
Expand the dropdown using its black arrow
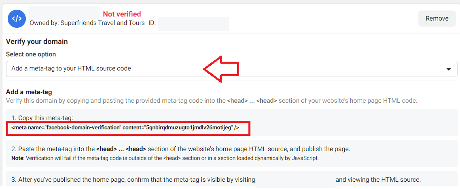pyautogui.click(x=448, y=69)
